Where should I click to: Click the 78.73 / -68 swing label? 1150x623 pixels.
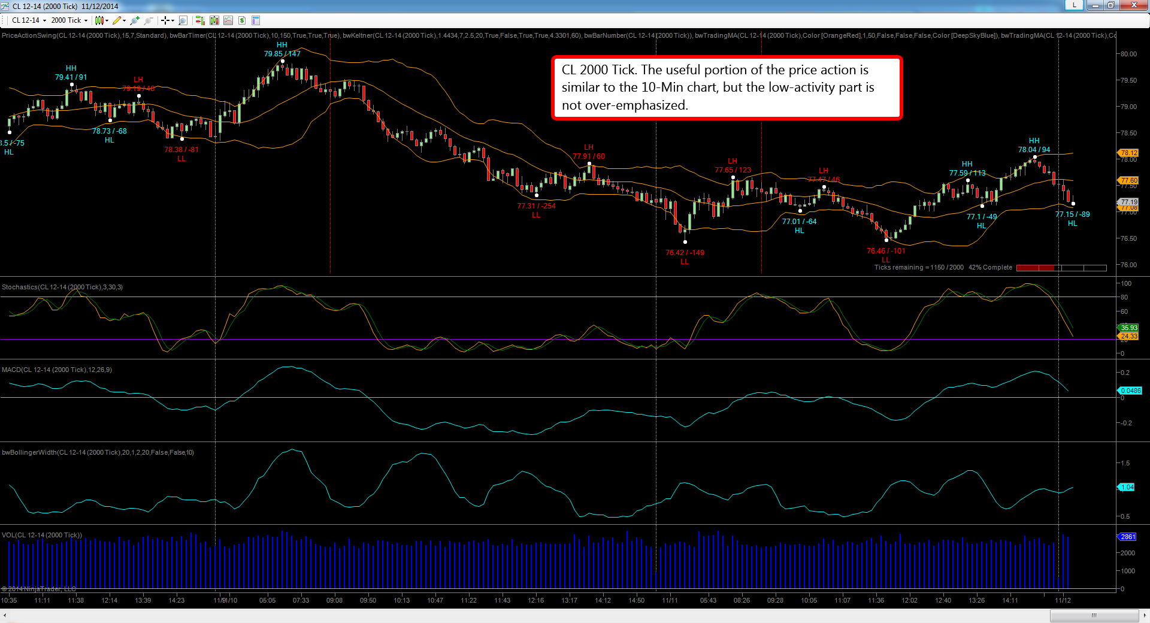[109, 131]
